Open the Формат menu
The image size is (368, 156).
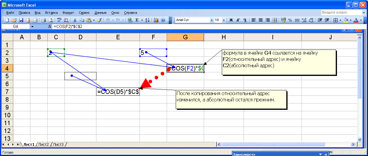tap(68, 13)
